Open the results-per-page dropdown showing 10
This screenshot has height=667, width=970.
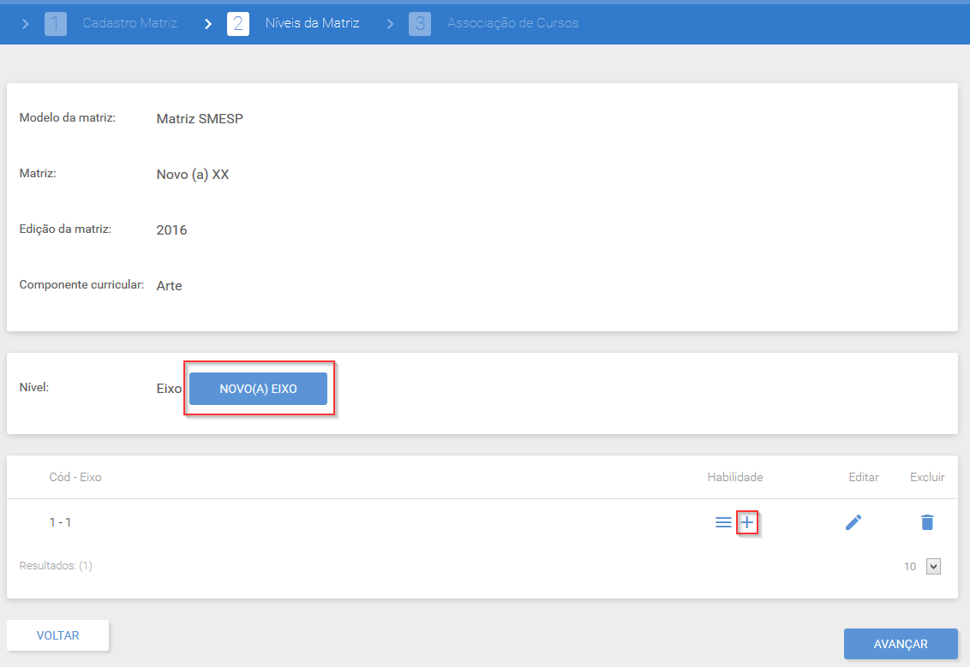(x=933, y=566)
